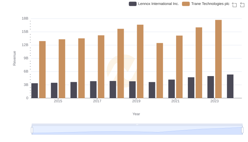Toggle Lennox International Inc. legend label
This screenshot has width=248, height=142.
click(158, 4)
